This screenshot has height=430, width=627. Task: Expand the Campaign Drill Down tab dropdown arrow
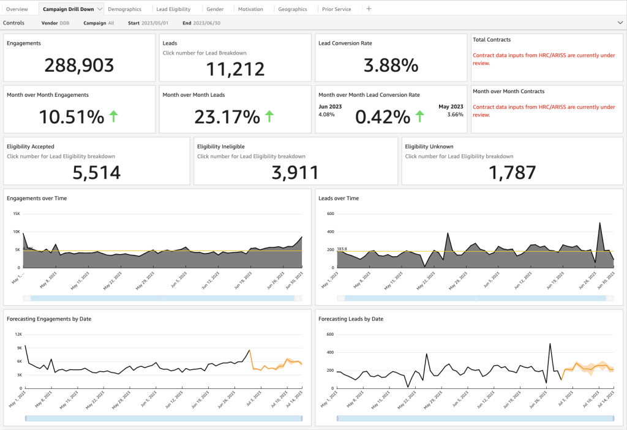(100, 9)
